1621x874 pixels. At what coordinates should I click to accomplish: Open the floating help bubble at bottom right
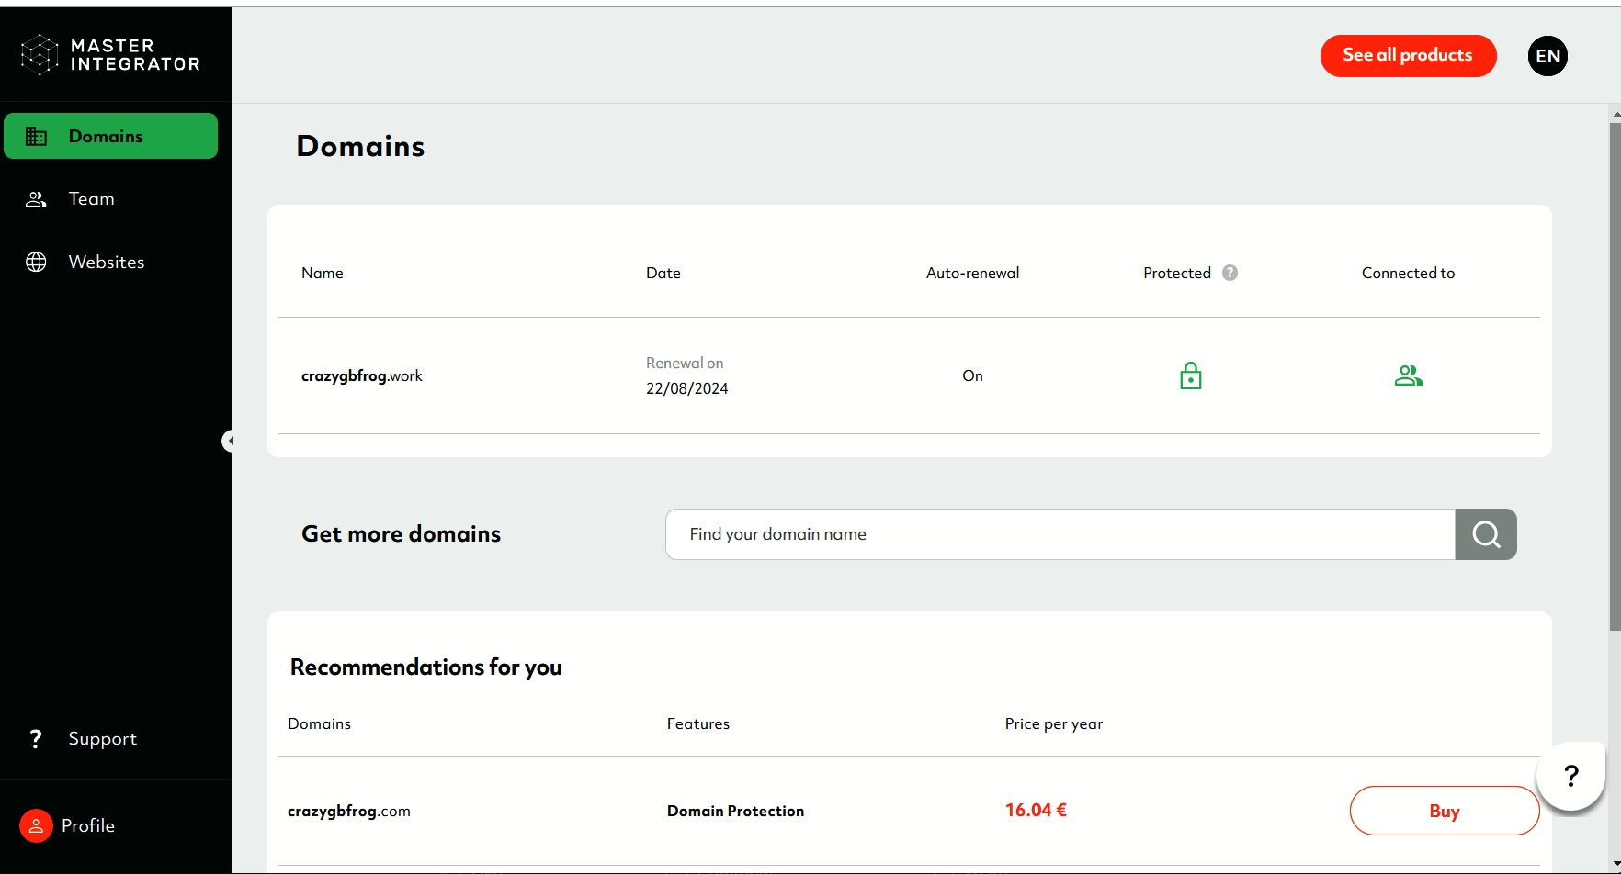click(x=1570, y=776)
